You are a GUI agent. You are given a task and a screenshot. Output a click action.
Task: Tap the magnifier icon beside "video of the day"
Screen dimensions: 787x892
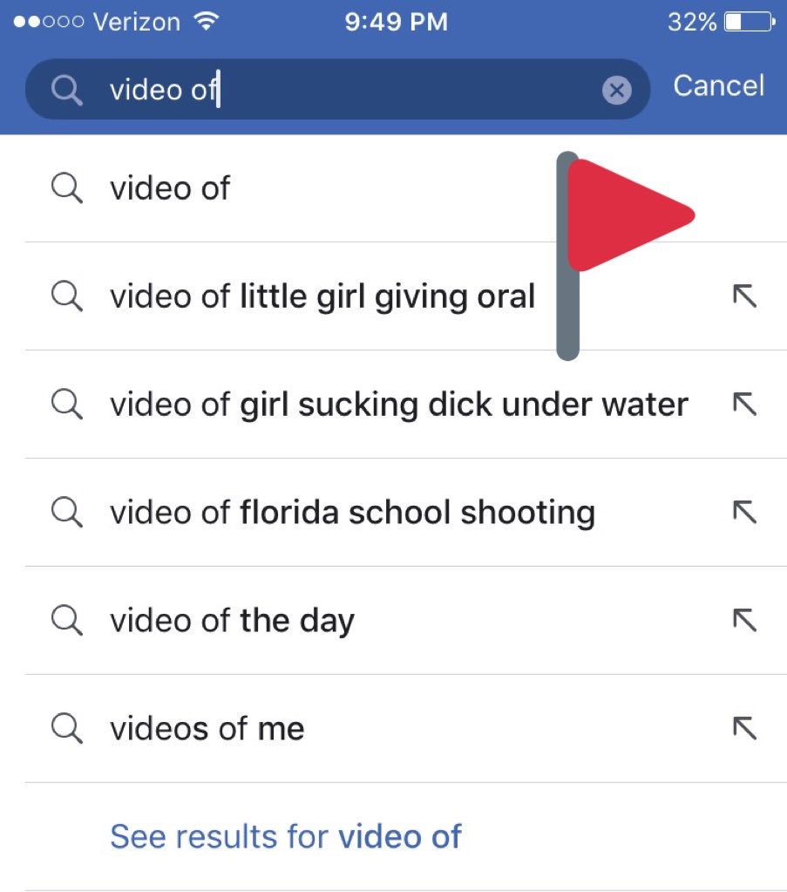coord(67,620)
